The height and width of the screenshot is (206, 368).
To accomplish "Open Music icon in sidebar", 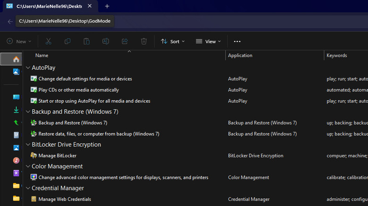I will pyautogui.click(x=16, y=160).
